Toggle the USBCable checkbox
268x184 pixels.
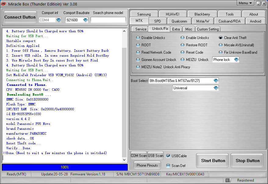click(168, 156)
